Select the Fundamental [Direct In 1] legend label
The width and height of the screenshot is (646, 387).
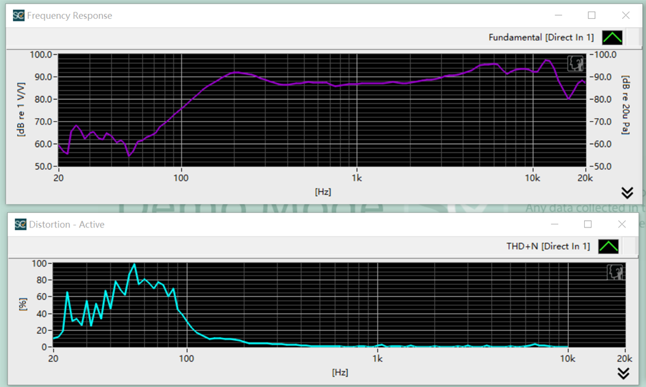(x=541, y=37)
